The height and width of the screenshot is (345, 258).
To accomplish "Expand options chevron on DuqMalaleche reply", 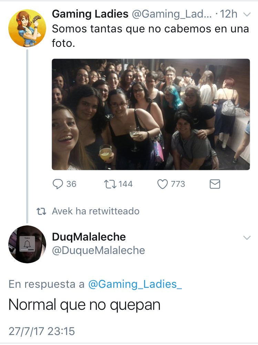I will [247, 237].
